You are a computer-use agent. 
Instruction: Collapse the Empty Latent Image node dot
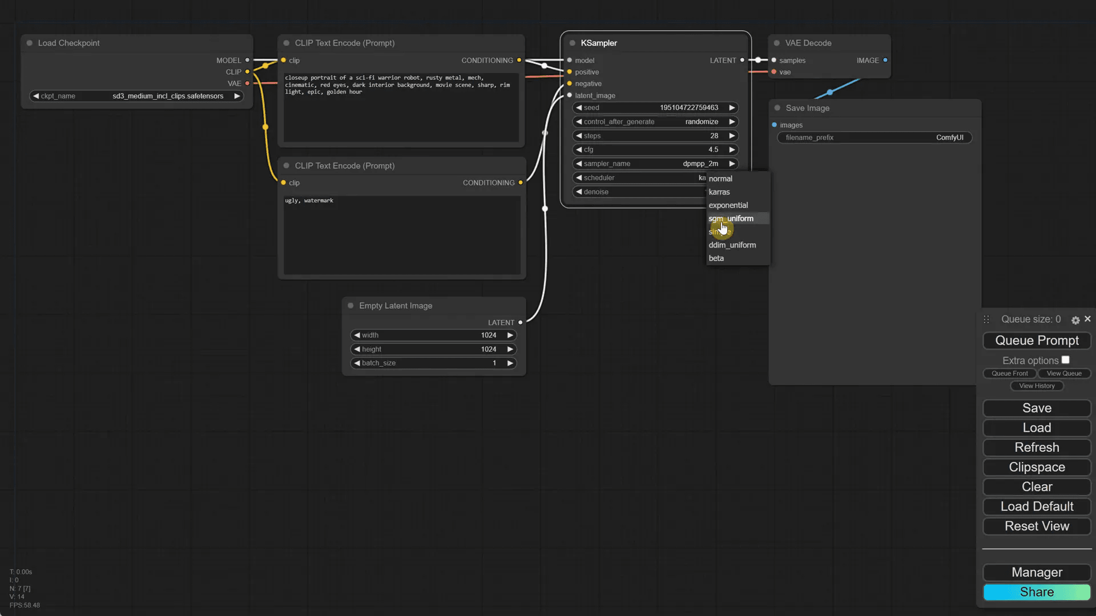350,306
